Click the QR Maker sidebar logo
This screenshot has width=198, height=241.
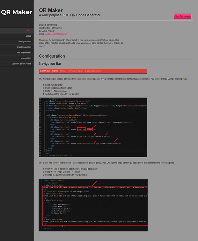pyautogui.click(x=17, y=12)
